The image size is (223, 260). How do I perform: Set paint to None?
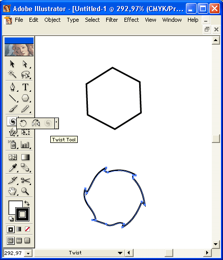[x=27, y=229]
